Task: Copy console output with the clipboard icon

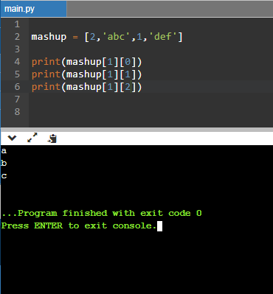Action: (x=52, y=139)
